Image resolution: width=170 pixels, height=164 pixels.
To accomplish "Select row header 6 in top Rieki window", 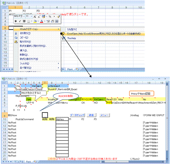I will (x=5, y=28).
